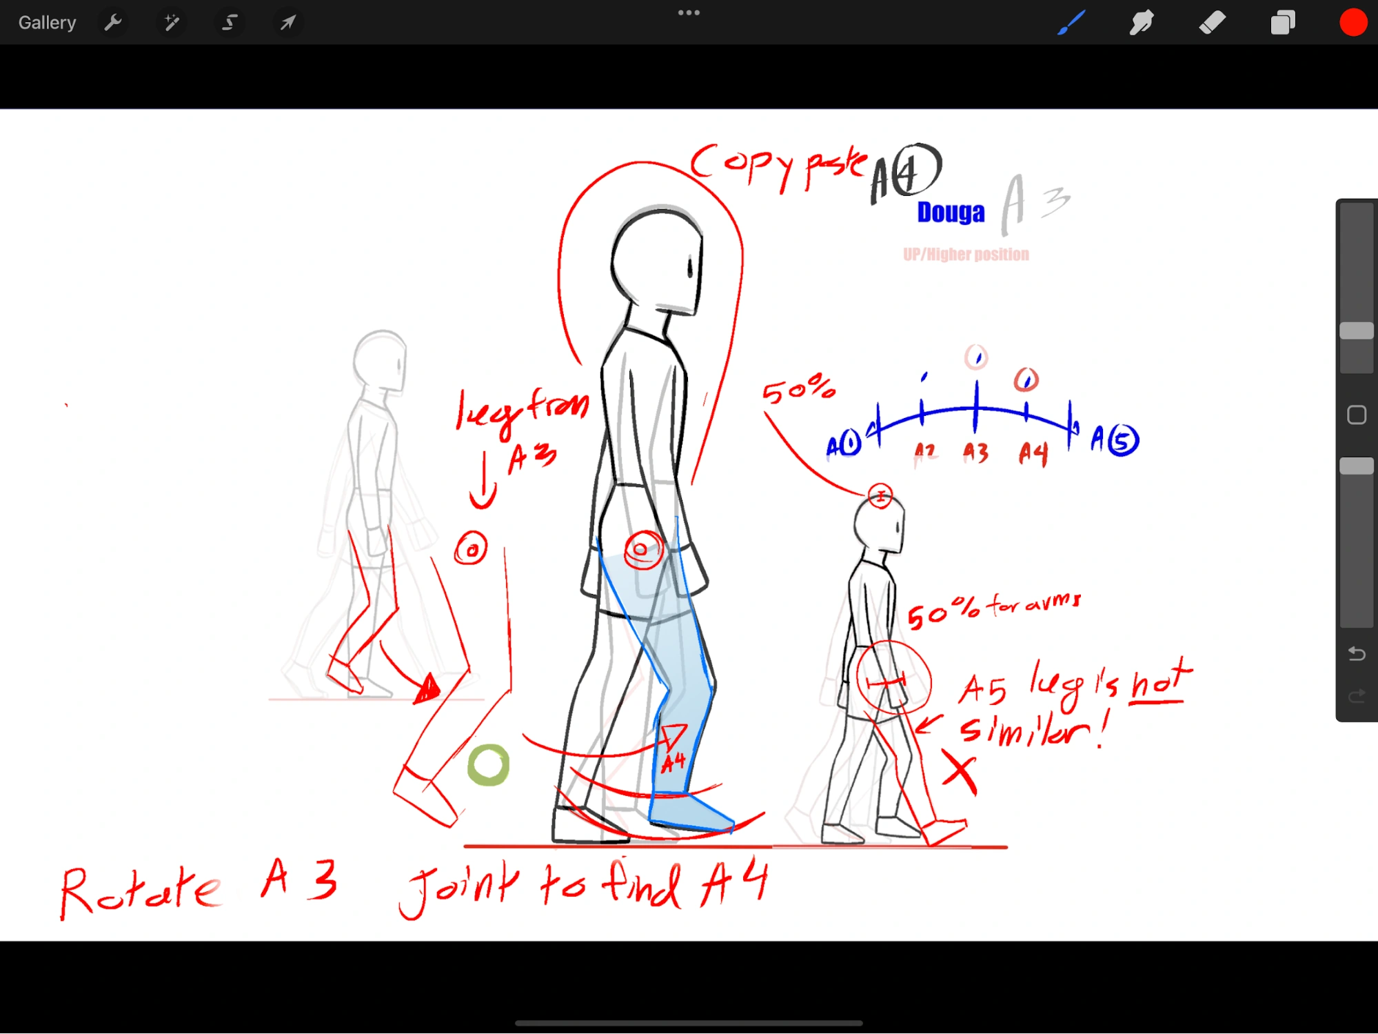Activate the Selection S-shaped tool
The width and height of the screenshot is (1378, 1034).
pos(230,23)
